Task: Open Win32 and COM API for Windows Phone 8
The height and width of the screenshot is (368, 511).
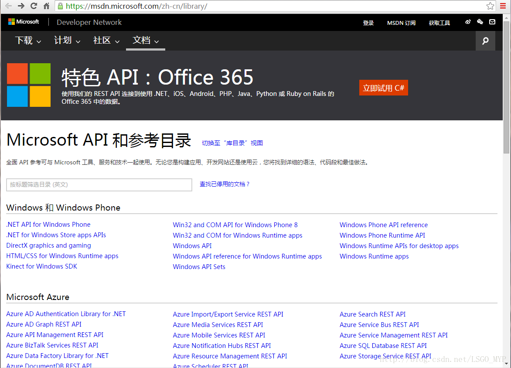Action: tap(235, 225)
